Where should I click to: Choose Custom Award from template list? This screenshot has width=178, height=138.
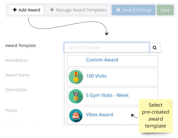[112, 61]
